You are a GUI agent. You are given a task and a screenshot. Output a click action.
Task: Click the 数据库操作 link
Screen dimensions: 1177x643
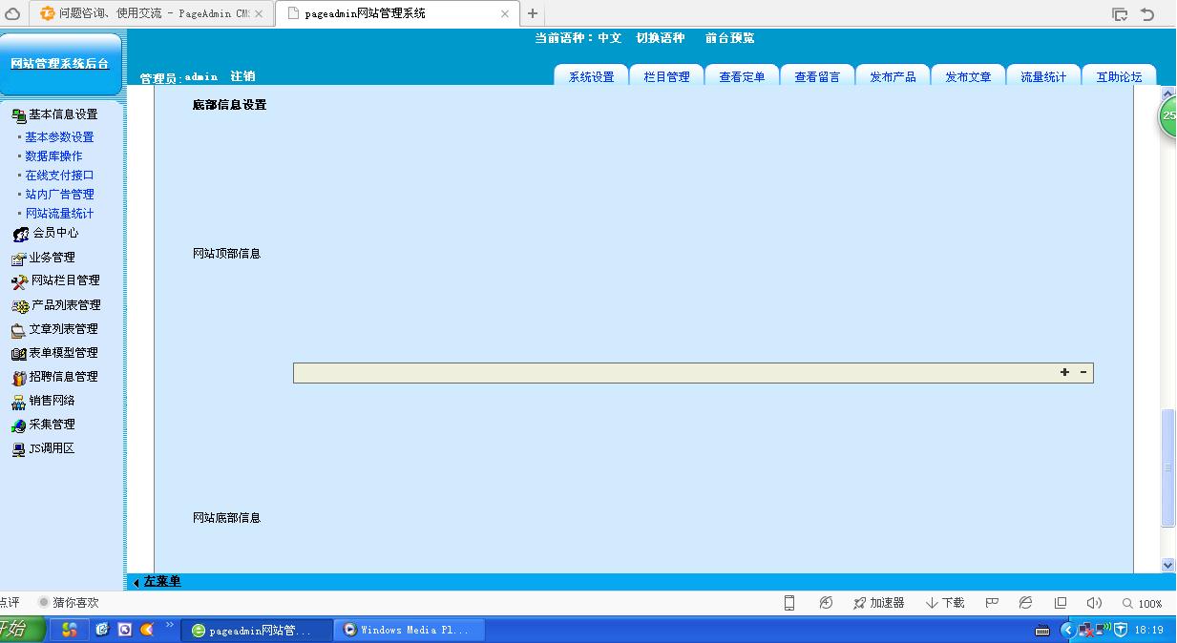click(53, 156)
